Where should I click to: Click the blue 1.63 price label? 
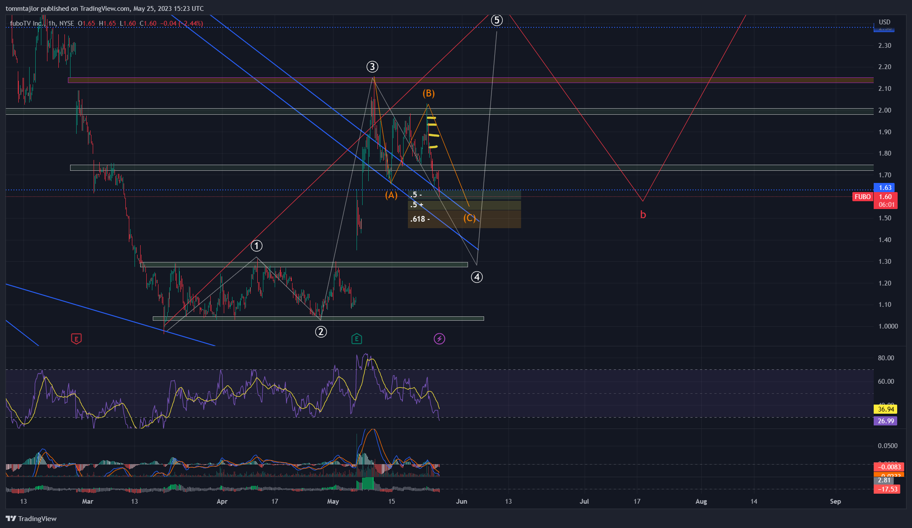pyautogui.click(x=885, y=188)
